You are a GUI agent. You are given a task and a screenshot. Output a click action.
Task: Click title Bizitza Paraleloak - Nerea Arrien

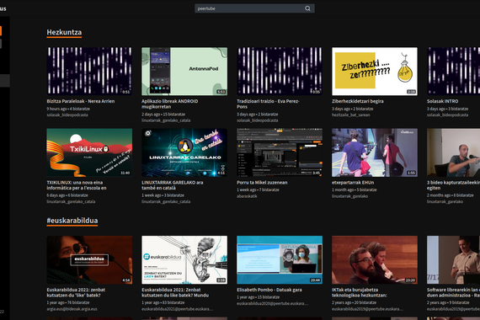pyautogui.click(x=81, y=101)
